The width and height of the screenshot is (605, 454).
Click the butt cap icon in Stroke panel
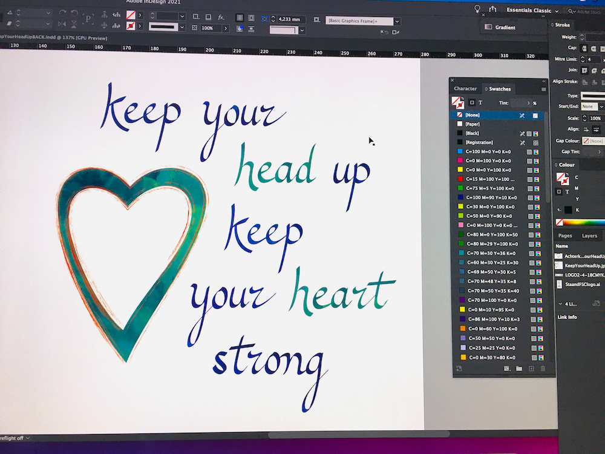pyautogui.click(x=584, y=48)
